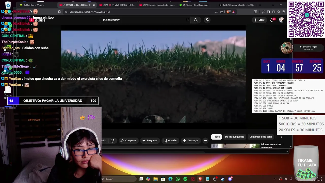Open File Explorer from taskbar
Viewport: 325px width, 183px height.
(x=155, y=179)
